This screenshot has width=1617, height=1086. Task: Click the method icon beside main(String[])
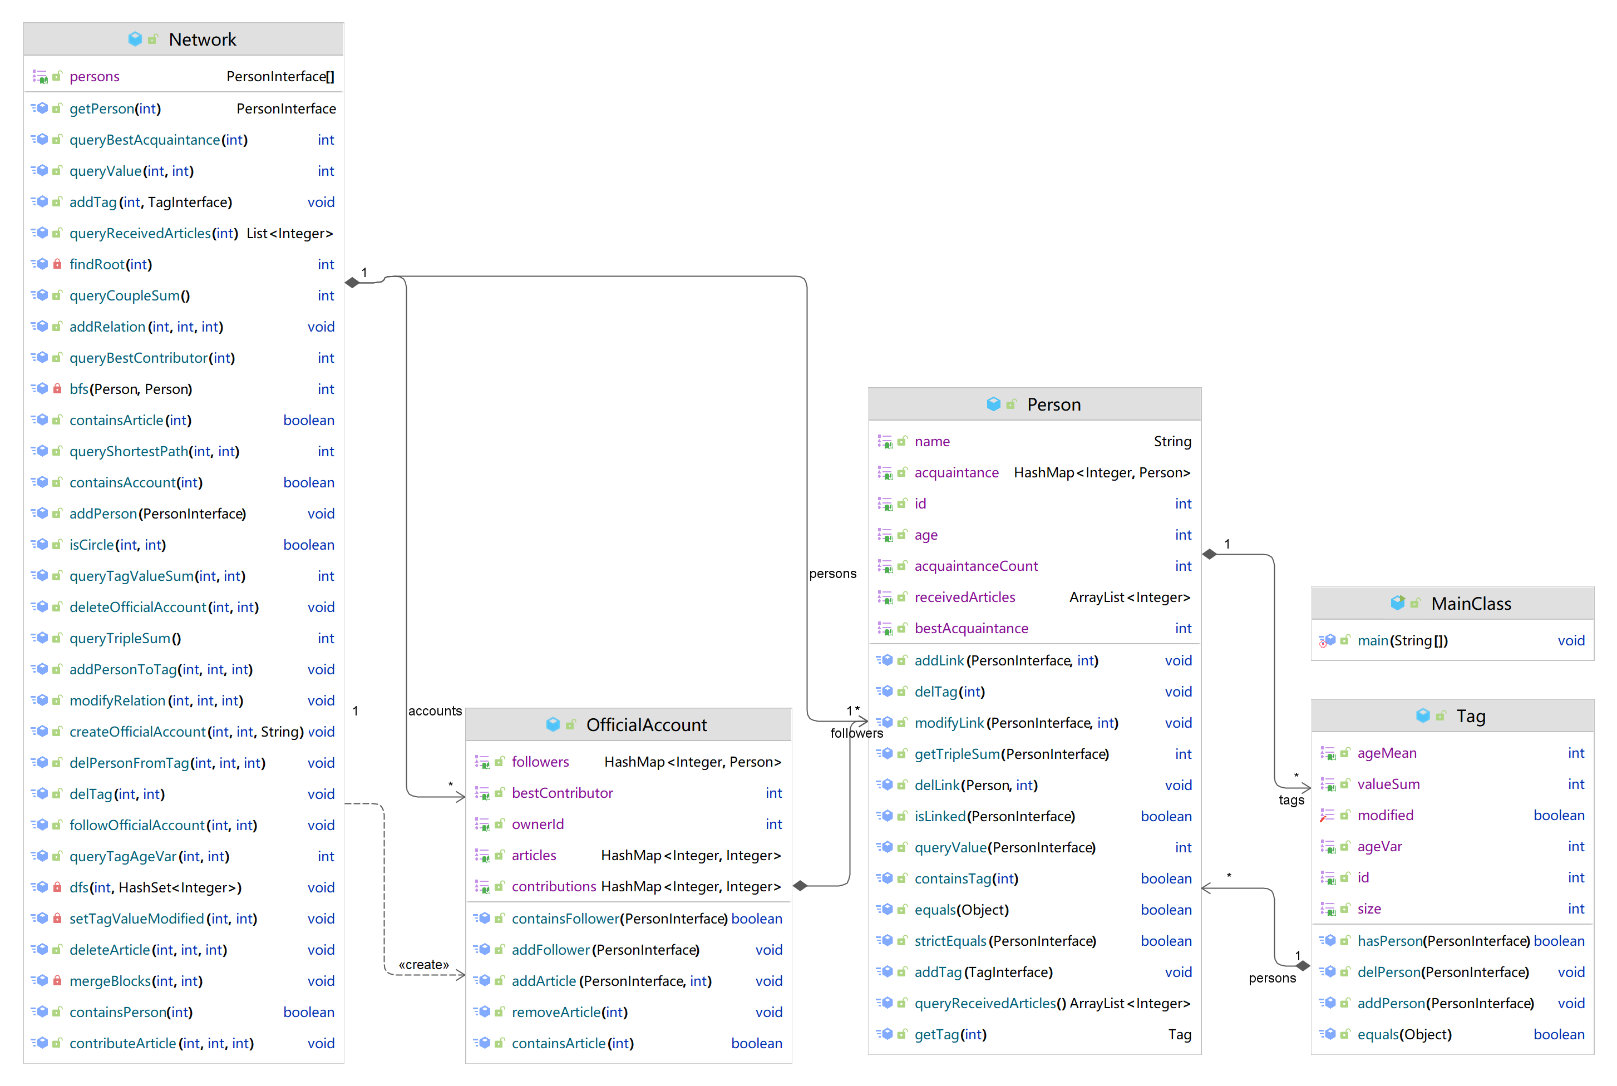[x=1327, y=641]
